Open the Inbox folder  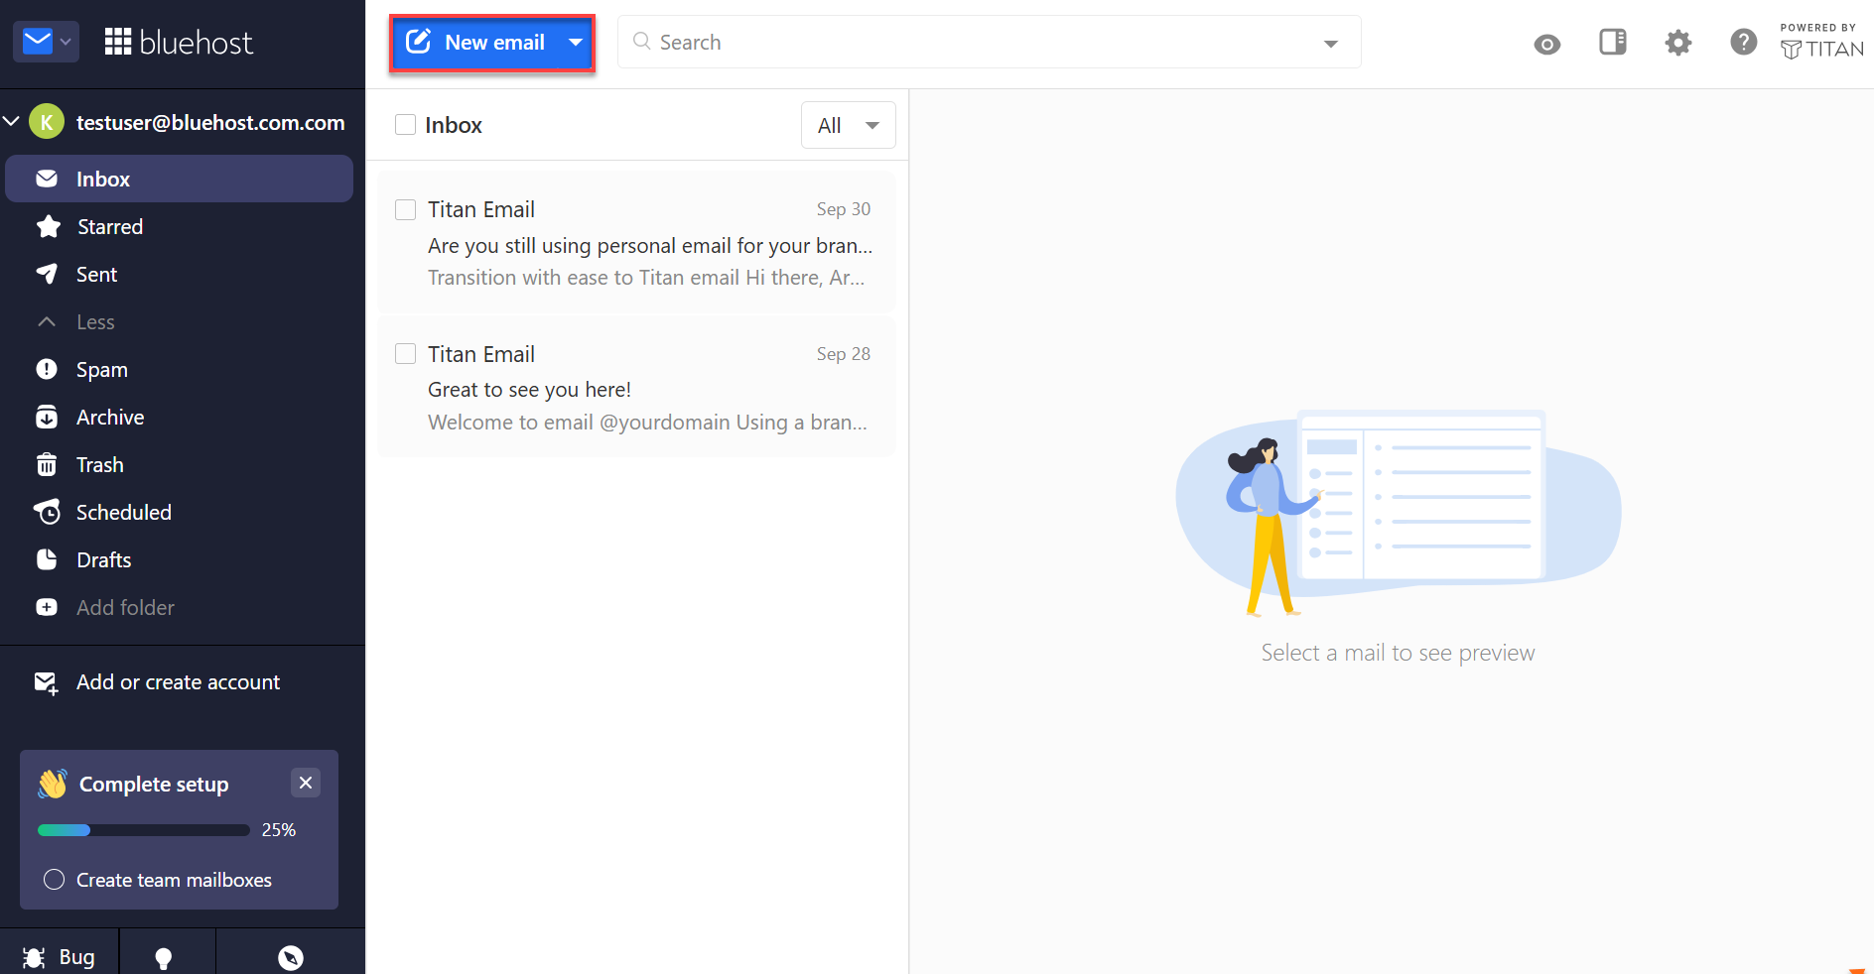coord(179,179)
